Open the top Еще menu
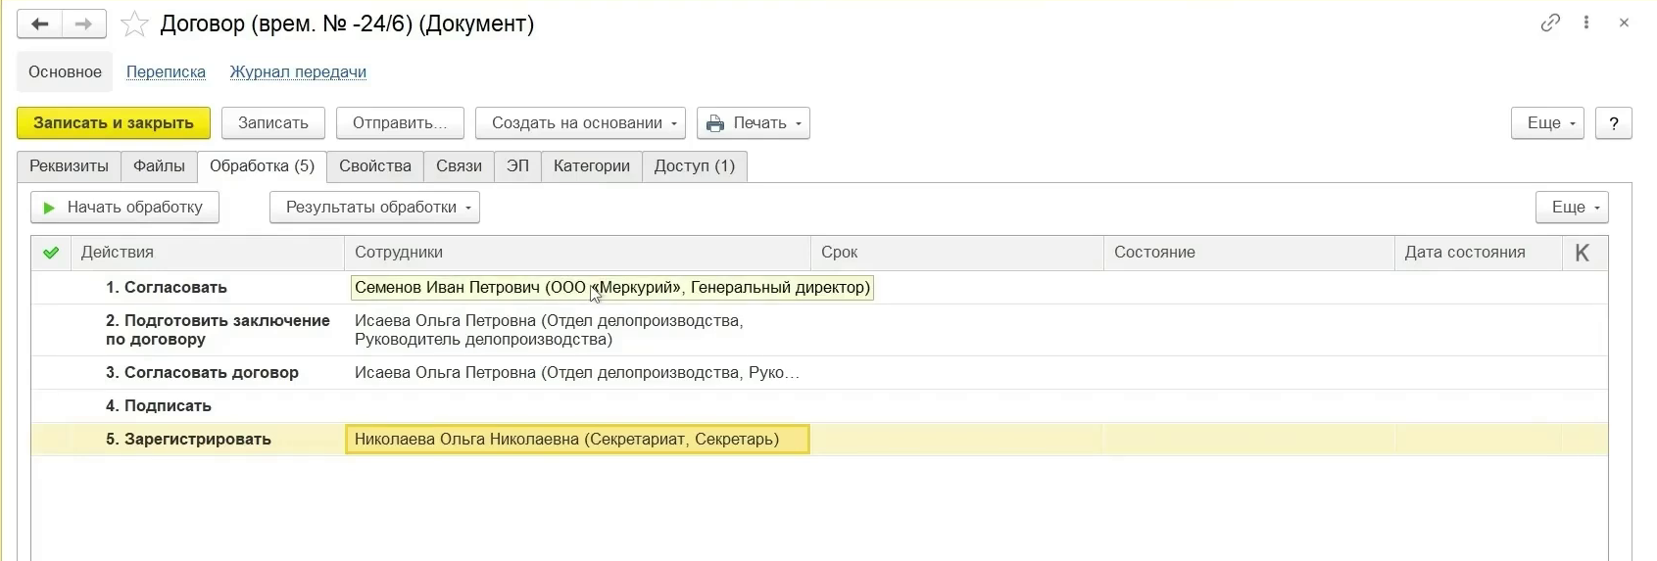 point(1546,123)
